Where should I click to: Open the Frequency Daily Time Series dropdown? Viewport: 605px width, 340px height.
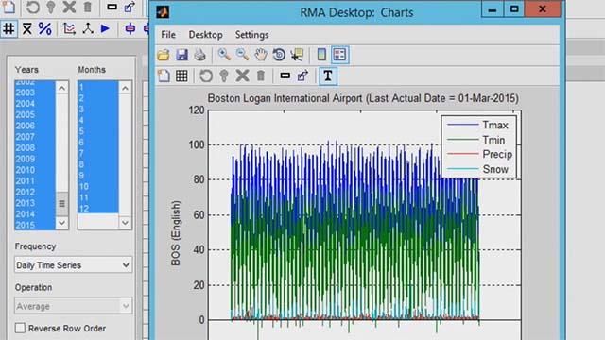[74, 265]
